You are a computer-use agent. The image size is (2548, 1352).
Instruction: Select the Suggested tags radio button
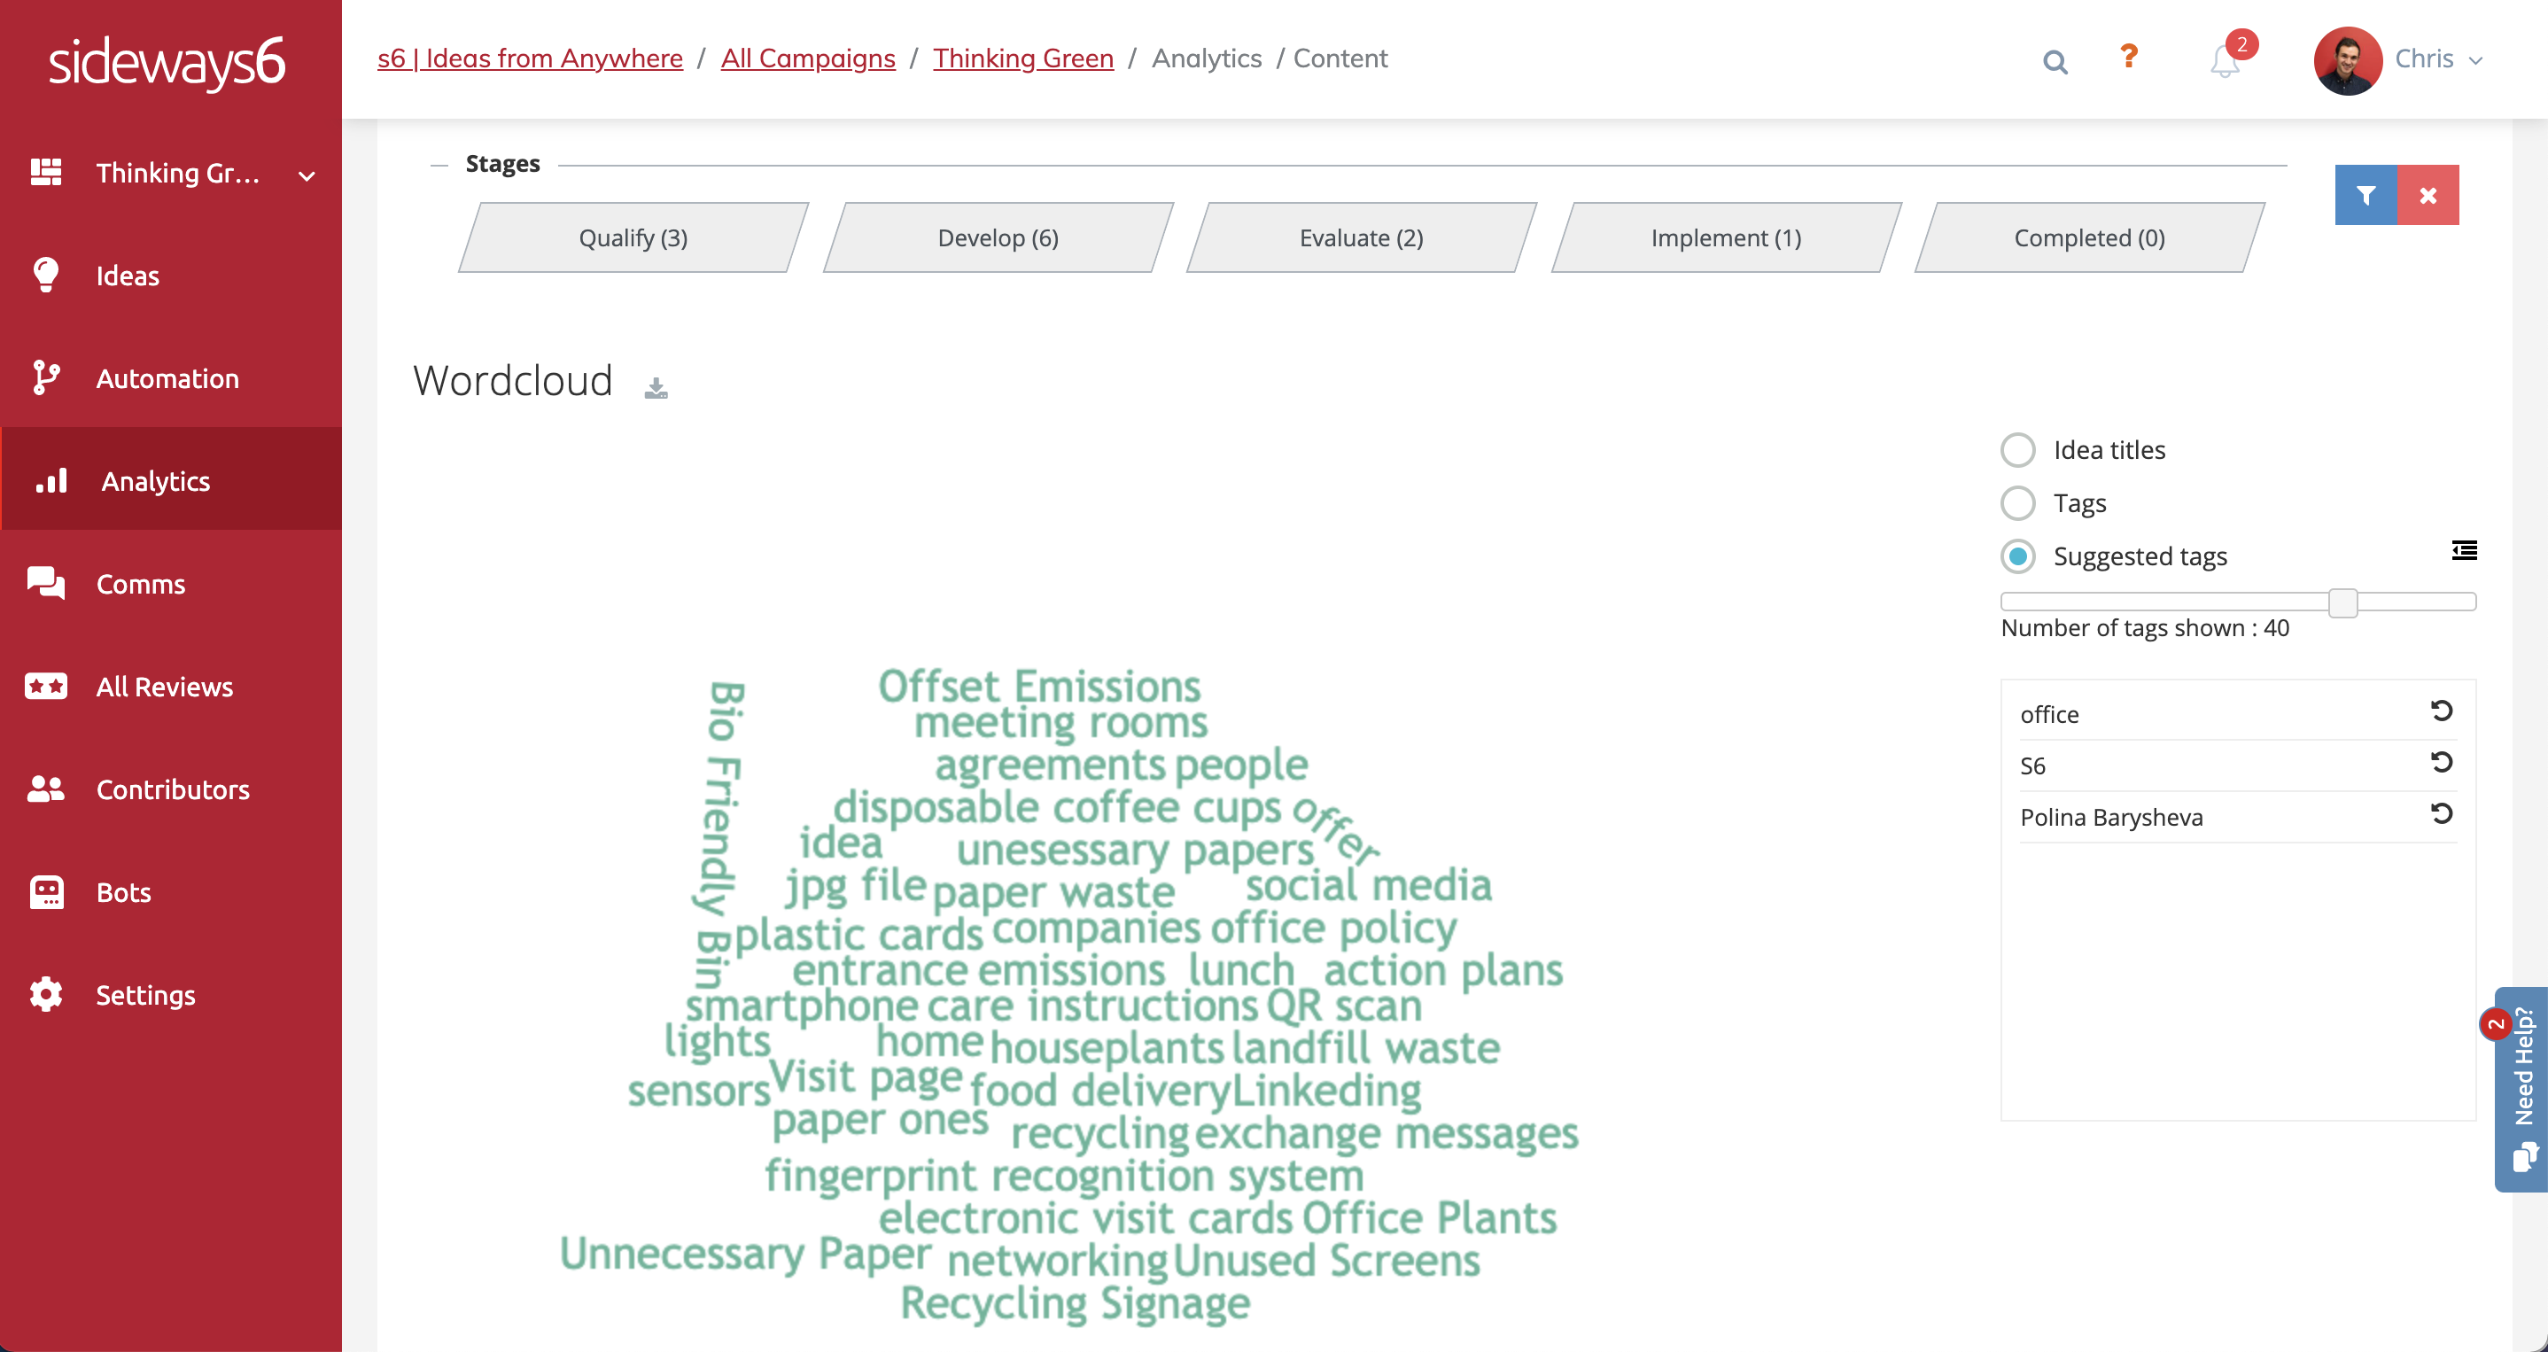click(x=2018, y=556)
